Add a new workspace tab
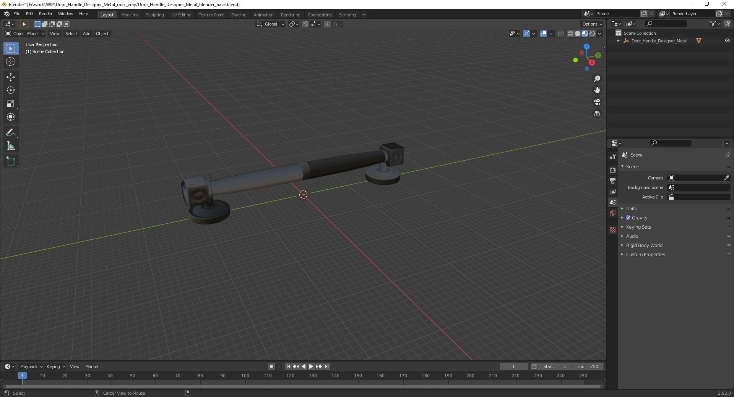 point(364,15)
